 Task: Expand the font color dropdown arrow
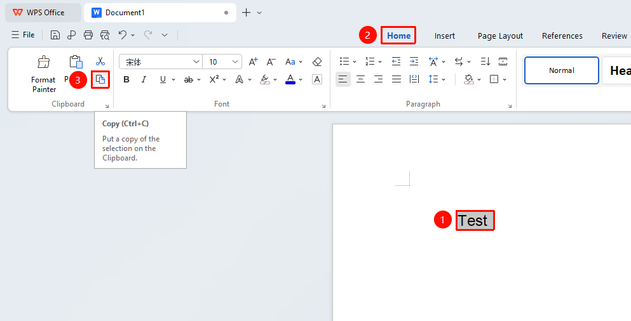[x=301, y=80]
